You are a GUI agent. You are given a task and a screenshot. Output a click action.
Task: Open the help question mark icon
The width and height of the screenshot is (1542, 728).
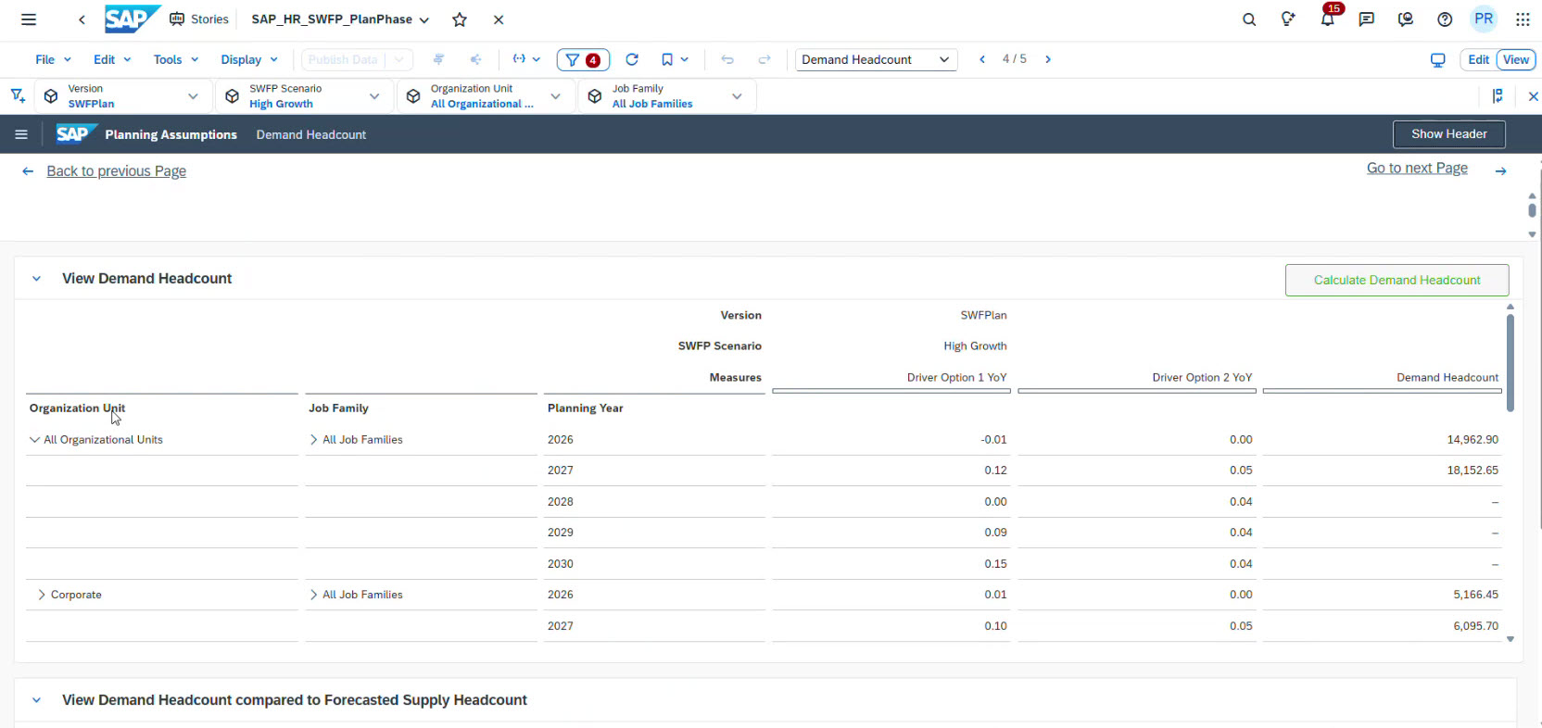pos(1444,19)
